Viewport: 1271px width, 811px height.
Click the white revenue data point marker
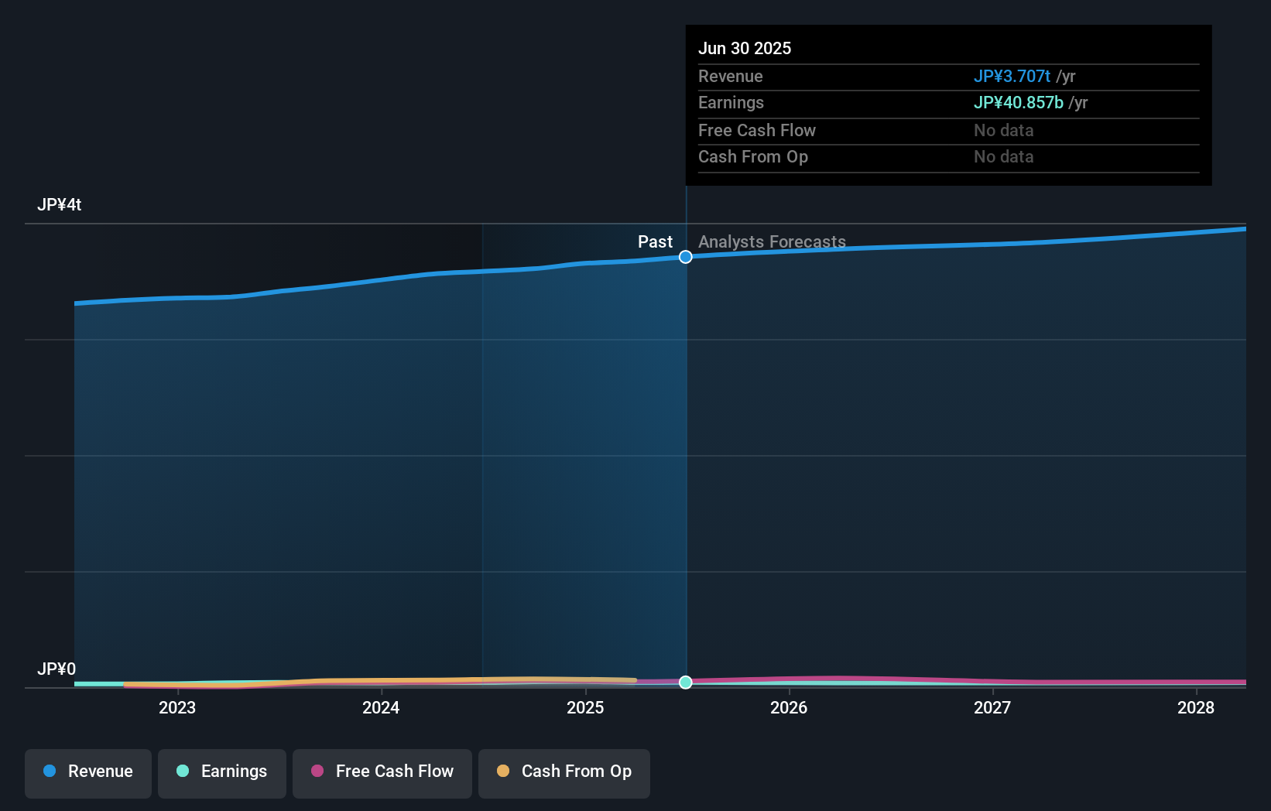685,257
